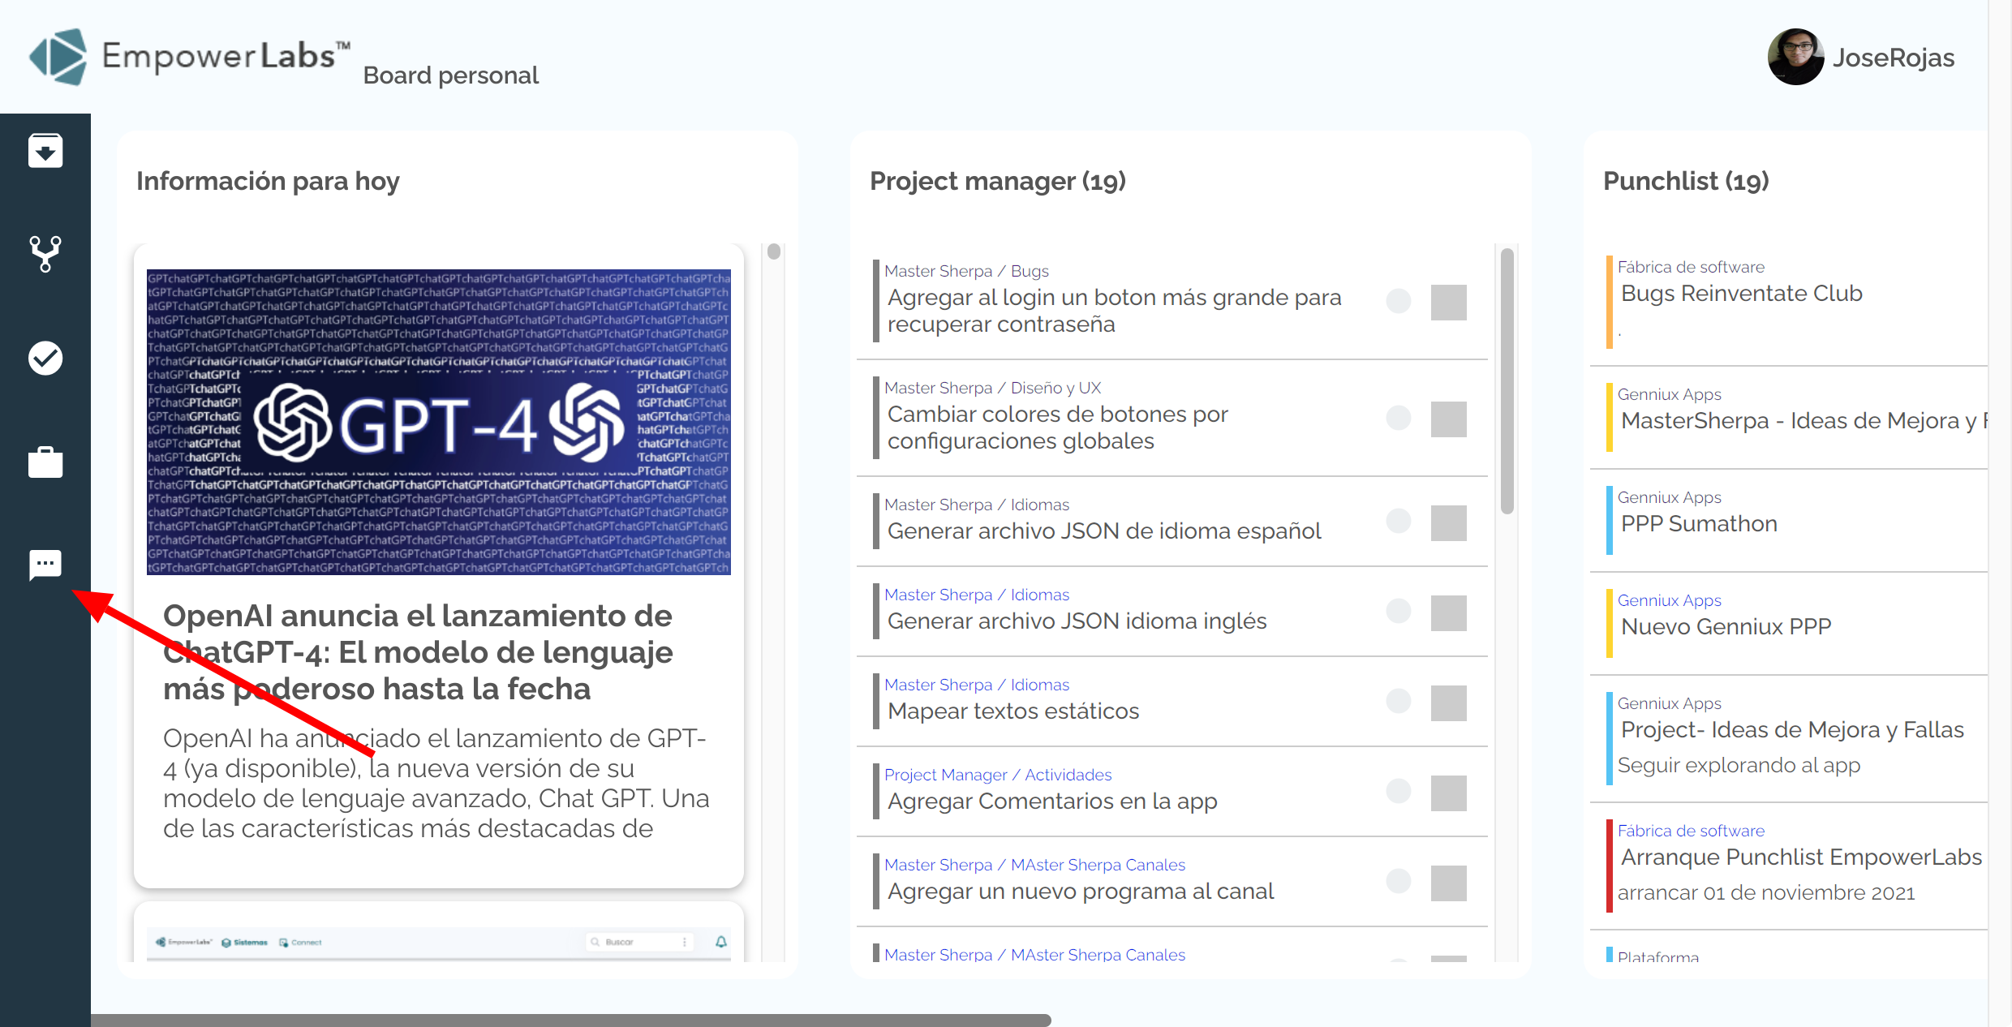2012x1027 pixels.
Task: Click the 'Project manager (19)' column header
Action: (997, 181)
